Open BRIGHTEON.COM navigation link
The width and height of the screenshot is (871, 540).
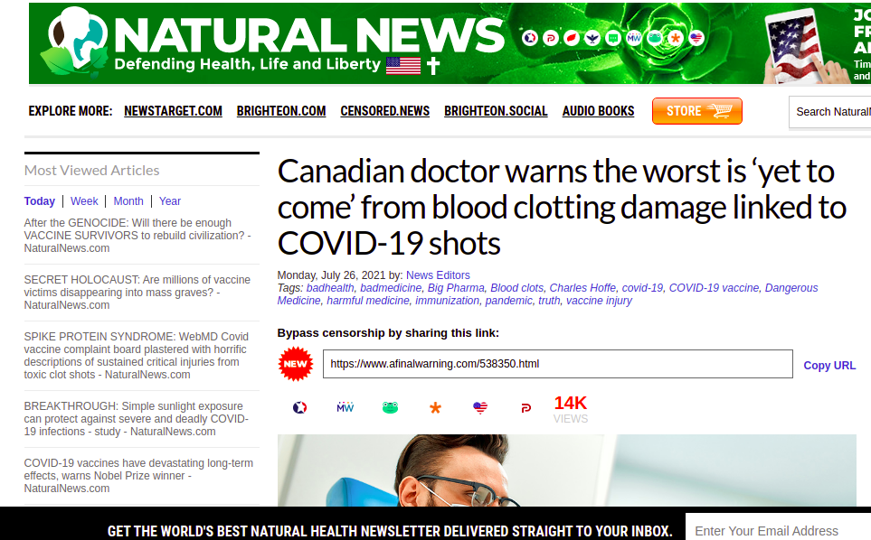(281, 111)
